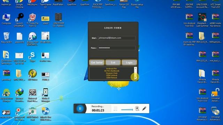Select Huawei Oem list entry
The height and width of the screenshot is (125, 223).
click(111, 73)
